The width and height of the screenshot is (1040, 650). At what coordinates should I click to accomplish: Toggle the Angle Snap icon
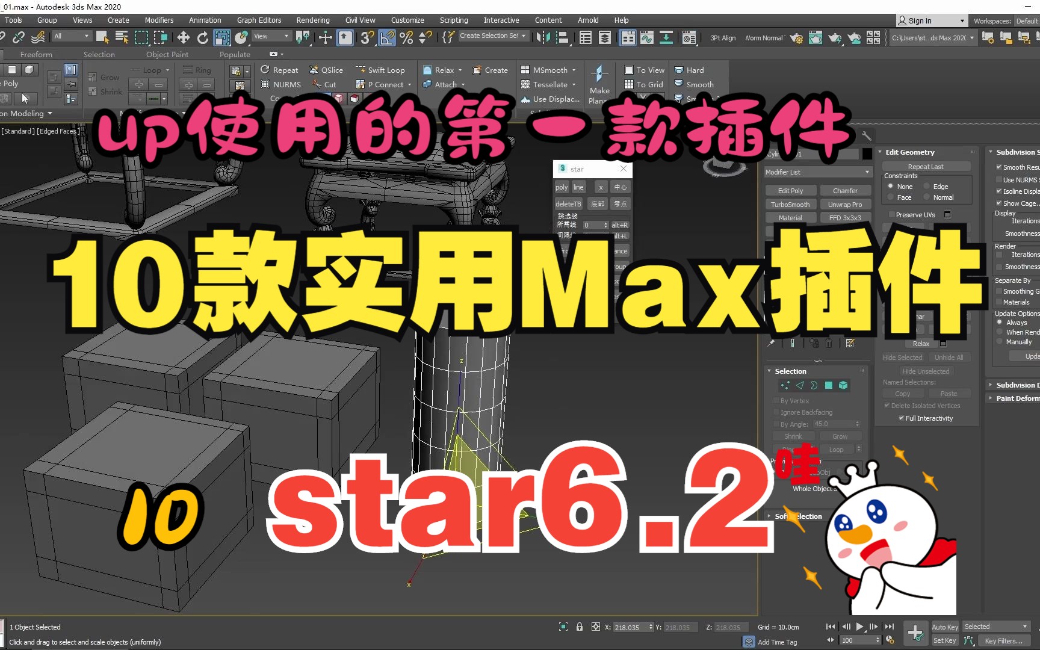click(387, 37)
